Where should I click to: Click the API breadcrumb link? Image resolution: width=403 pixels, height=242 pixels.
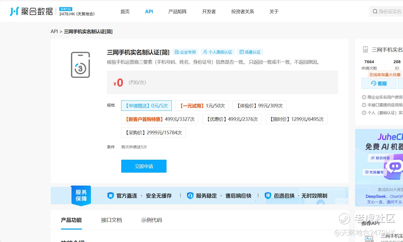(54, 31)
